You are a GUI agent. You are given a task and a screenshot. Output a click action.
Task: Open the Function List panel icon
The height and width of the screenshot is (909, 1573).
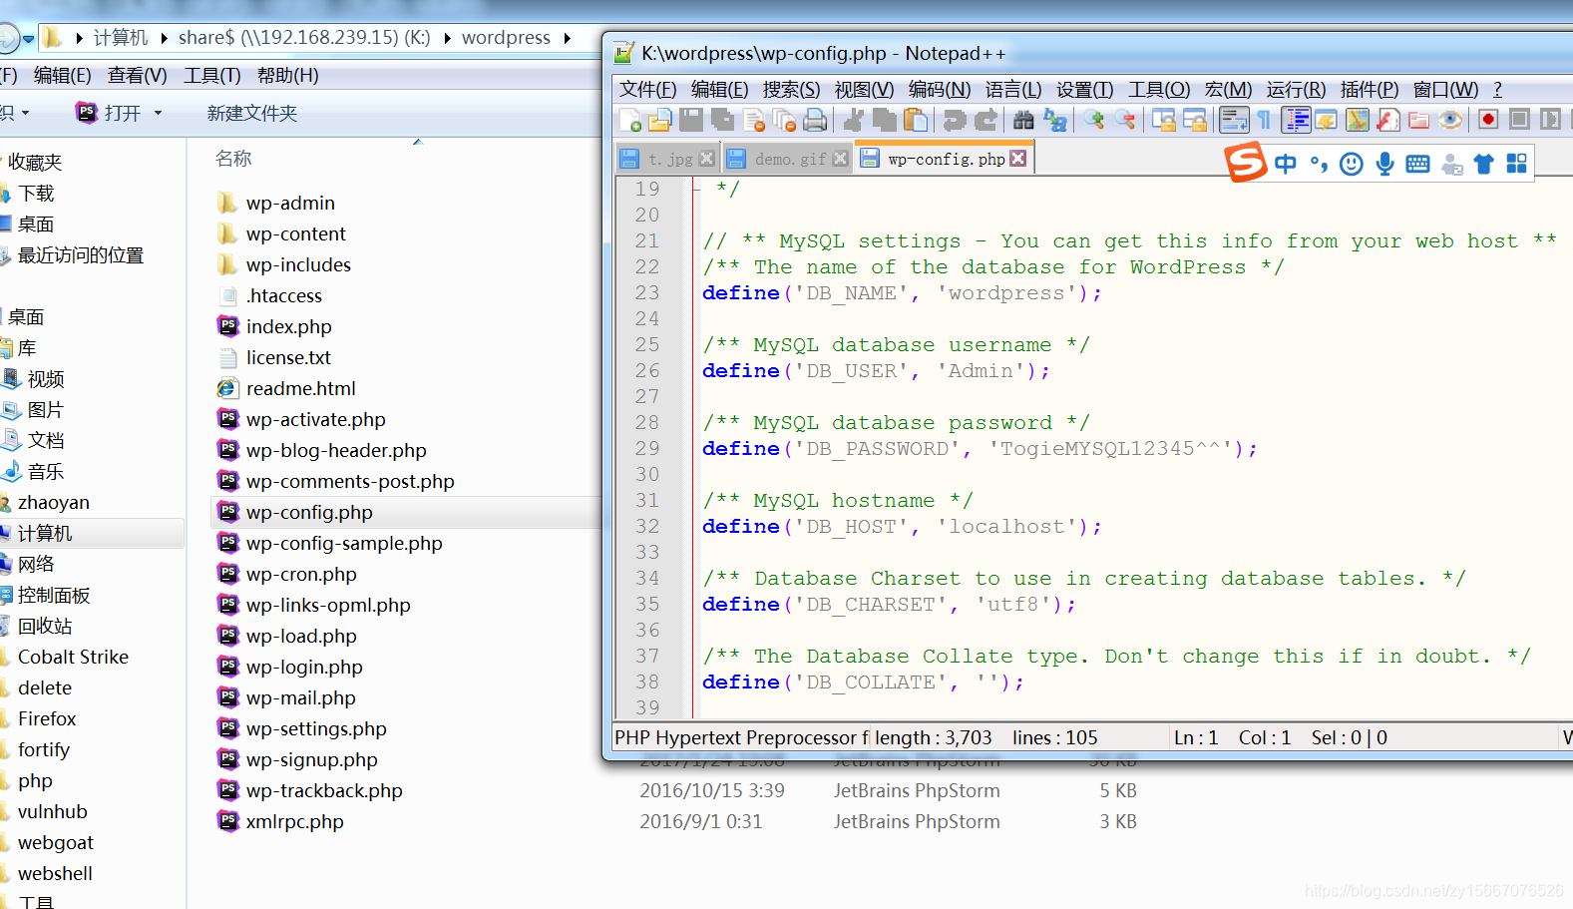(1387, 121)
